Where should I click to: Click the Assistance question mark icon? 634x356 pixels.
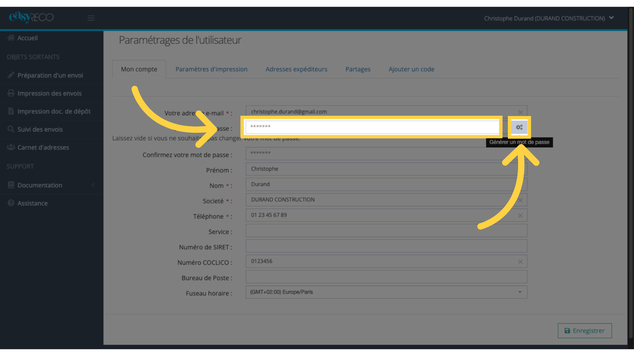click(11, 203)
